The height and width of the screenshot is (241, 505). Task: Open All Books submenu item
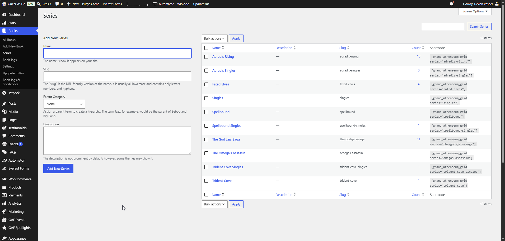(x=9, y=40)
